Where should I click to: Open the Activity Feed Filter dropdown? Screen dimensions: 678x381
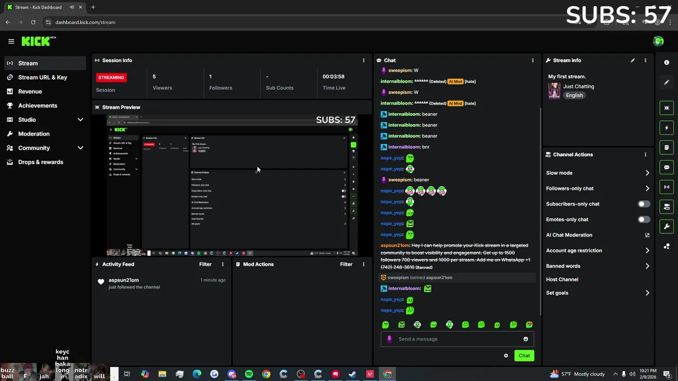pyautogui.click(x=205, y=264)
